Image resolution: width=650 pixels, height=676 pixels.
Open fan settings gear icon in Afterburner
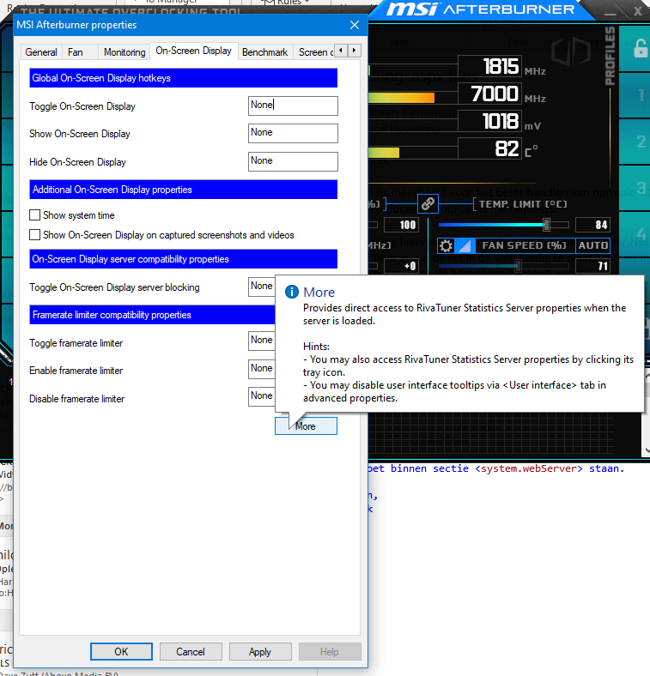click(446, 245)
